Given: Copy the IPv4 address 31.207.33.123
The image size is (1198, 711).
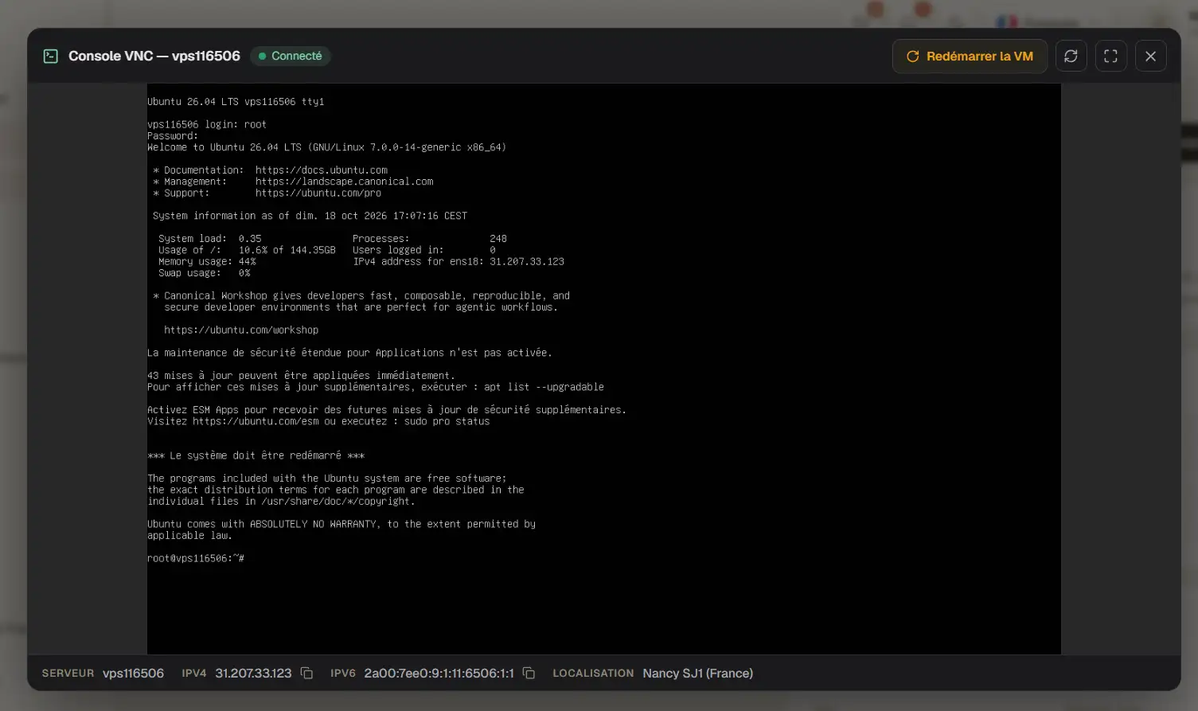Looking at the screenshot, I should point(306,673).
